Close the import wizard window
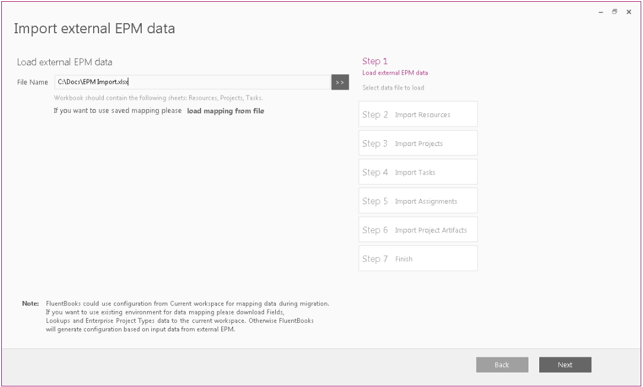 click(x=629, y=12)
